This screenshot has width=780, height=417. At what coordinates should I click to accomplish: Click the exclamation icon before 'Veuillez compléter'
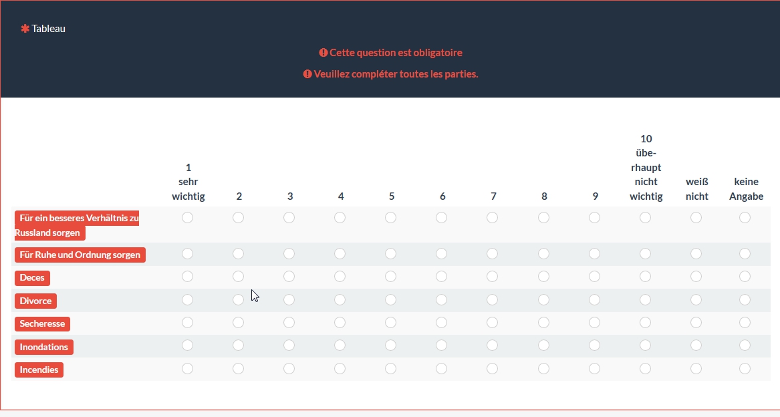click(x=307, y=74)
